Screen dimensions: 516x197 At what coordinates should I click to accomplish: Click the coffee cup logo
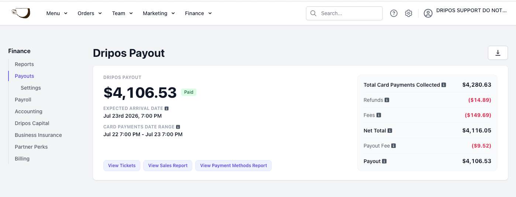tap(20, 13)
